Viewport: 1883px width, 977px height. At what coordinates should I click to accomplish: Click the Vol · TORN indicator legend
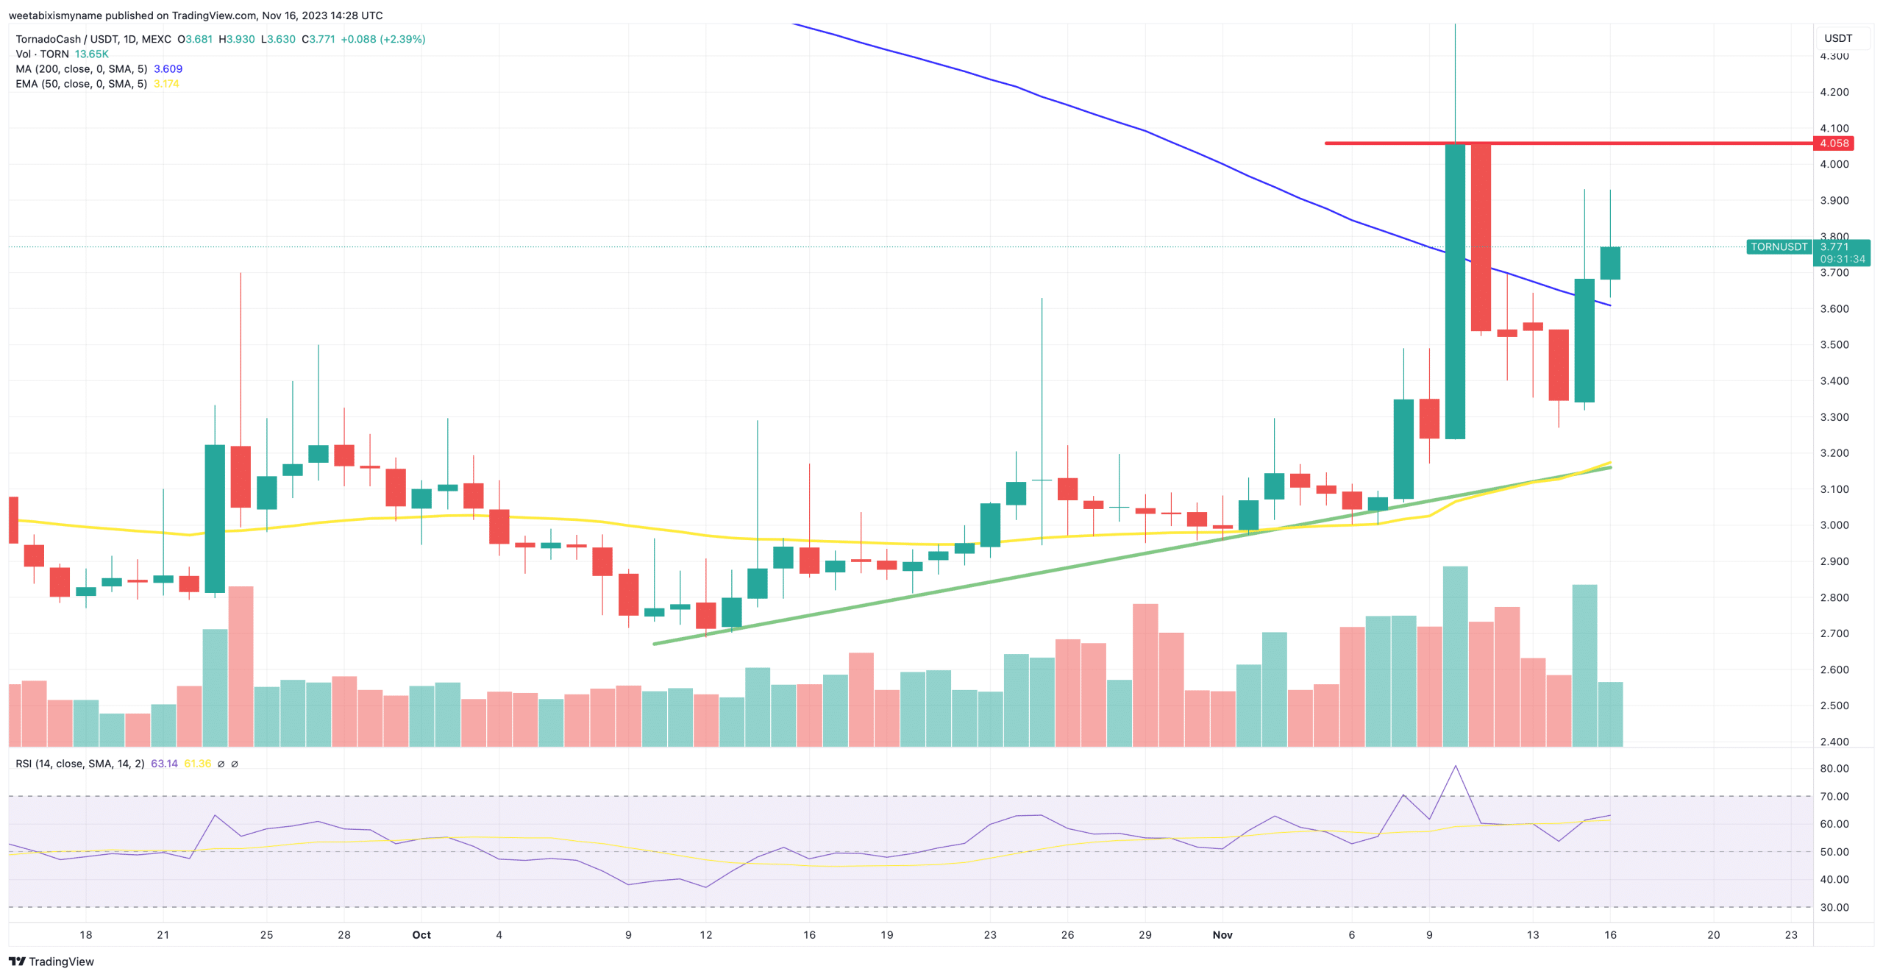coord(42,54)
